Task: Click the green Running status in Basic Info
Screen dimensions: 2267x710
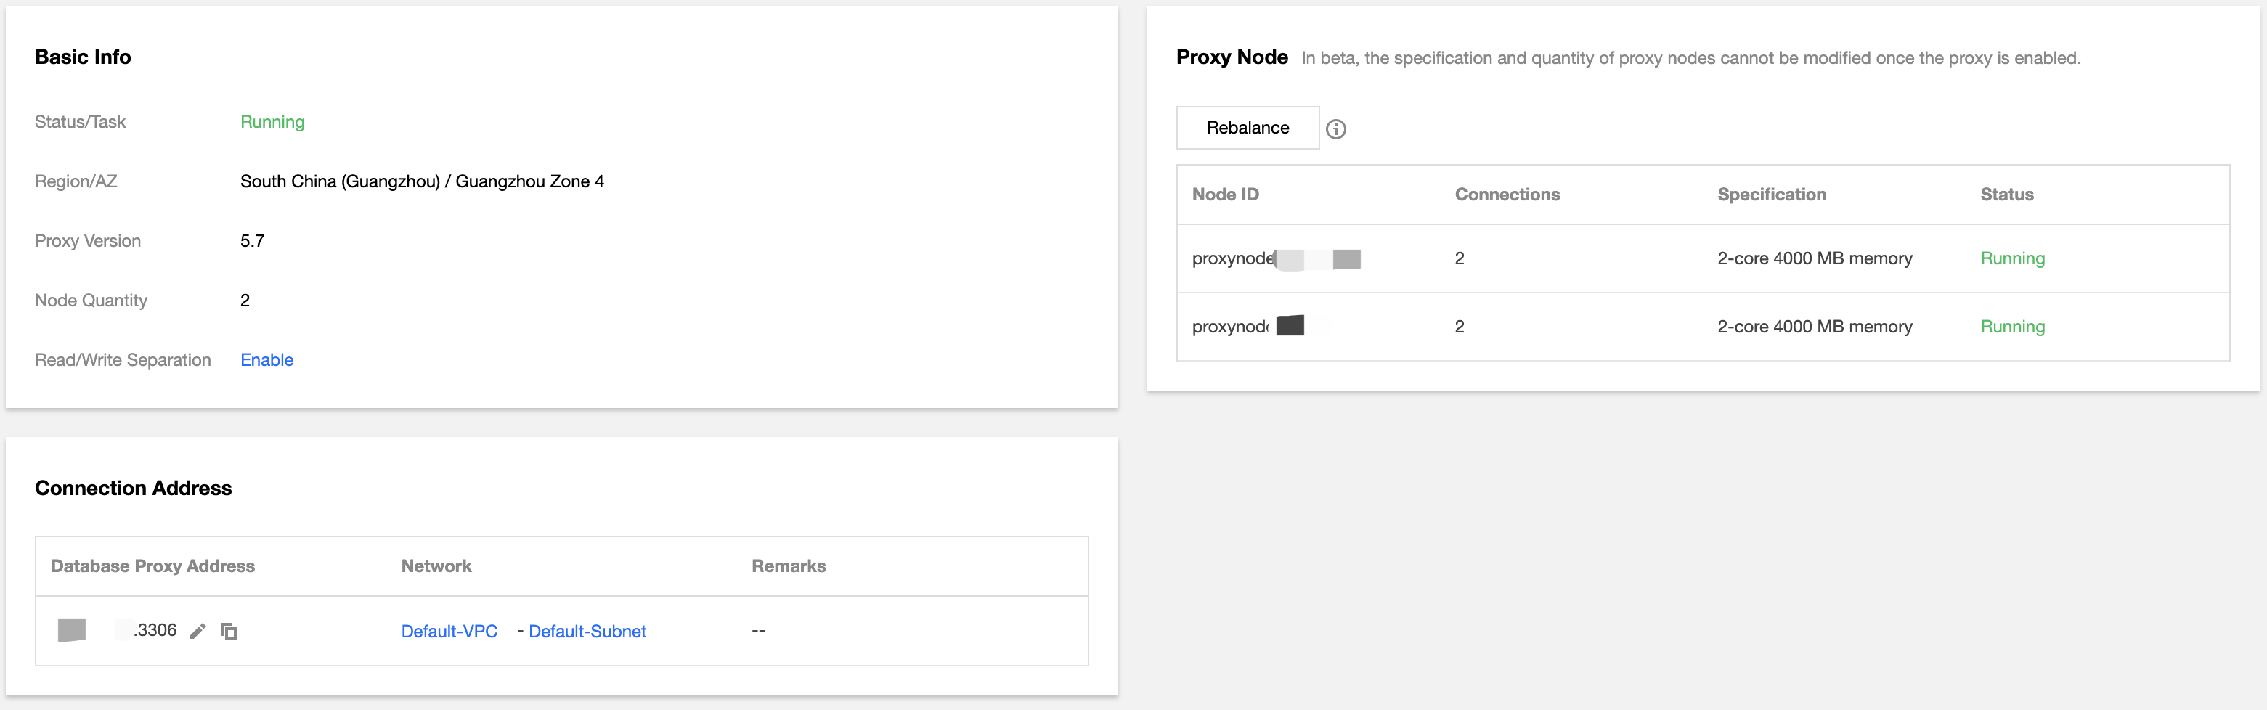Action: pyautogui.click(x=272, y=121)
